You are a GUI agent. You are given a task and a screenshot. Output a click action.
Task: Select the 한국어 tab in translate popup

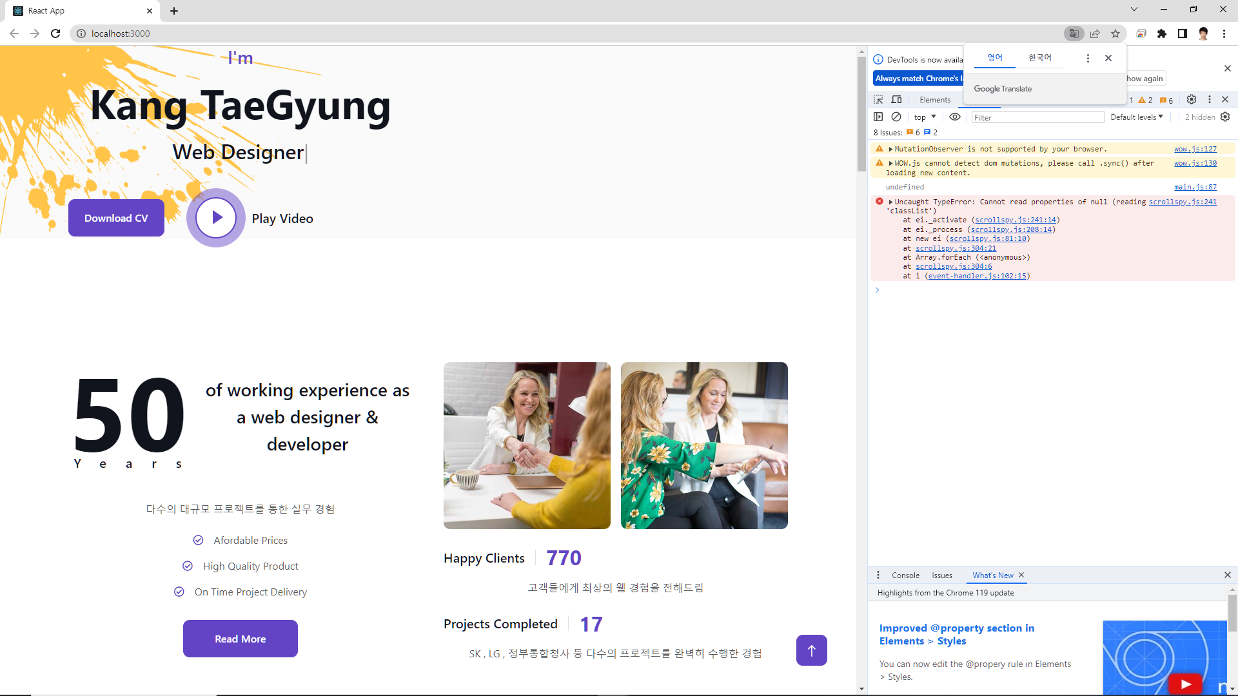pos(1039,57)
